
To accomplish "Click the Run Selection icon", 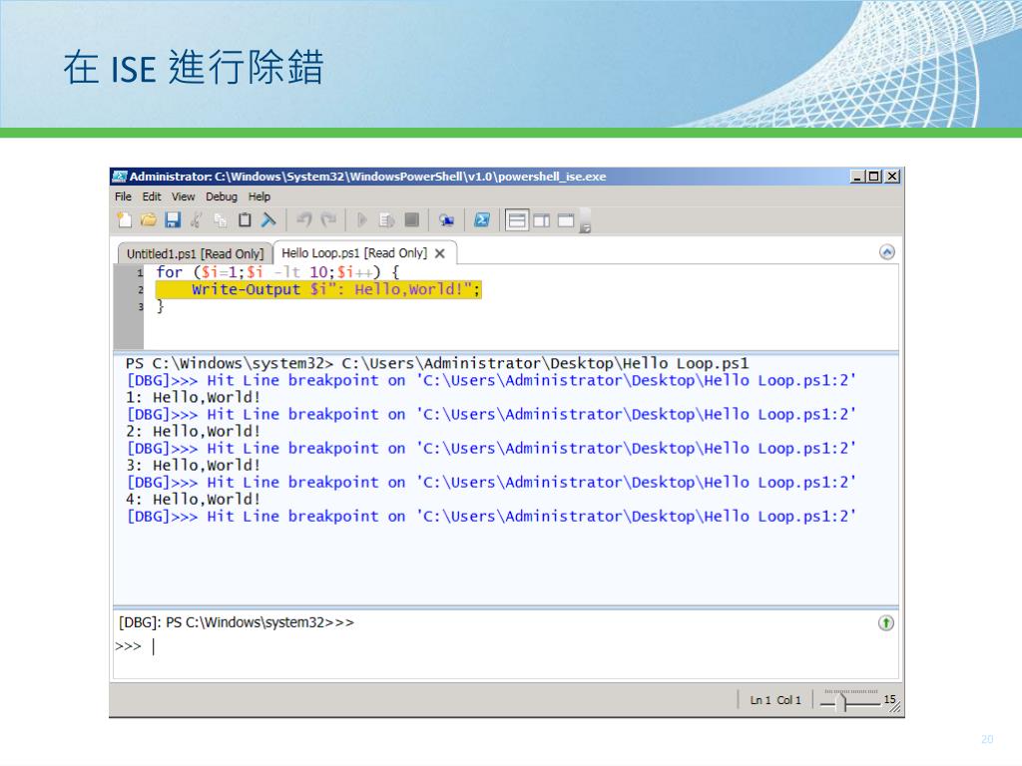I will pyautogui.click(x=386, y=220).
